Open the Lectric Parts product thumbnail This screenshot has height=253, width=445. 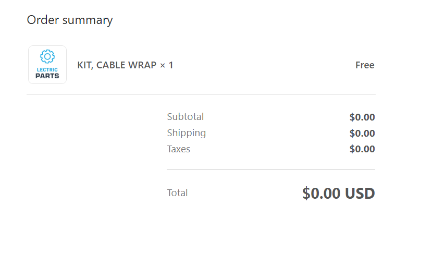click(x=47, y=65)
